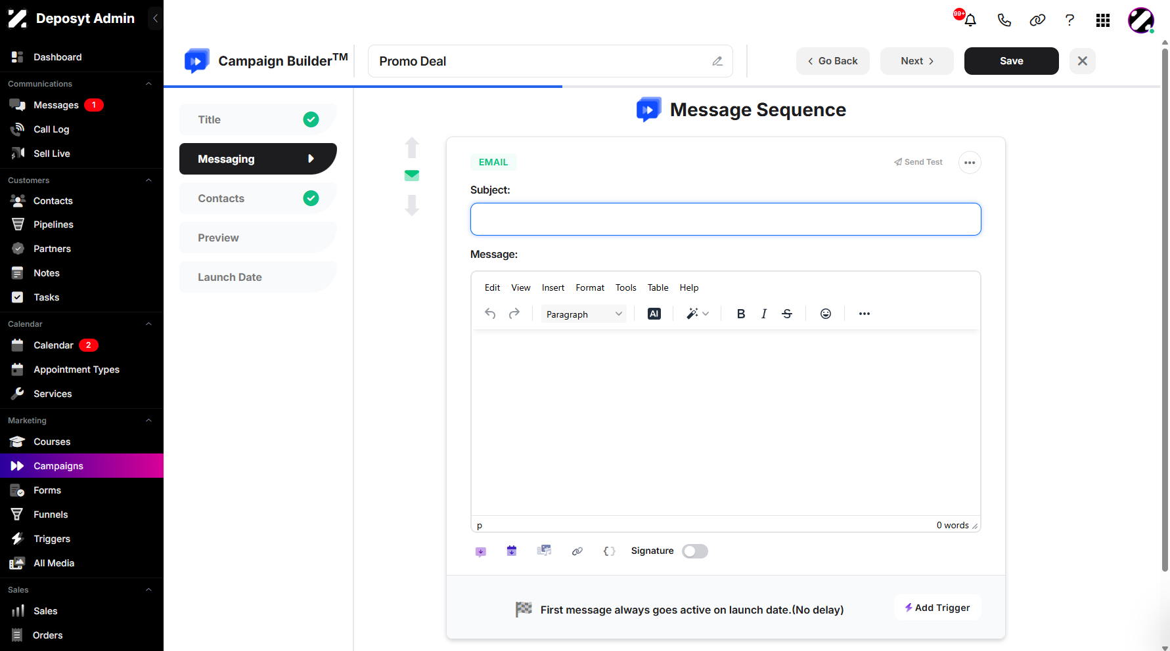Collapse the Customers section
This screenshot has height=651, width=1170.
pos(148,180)
